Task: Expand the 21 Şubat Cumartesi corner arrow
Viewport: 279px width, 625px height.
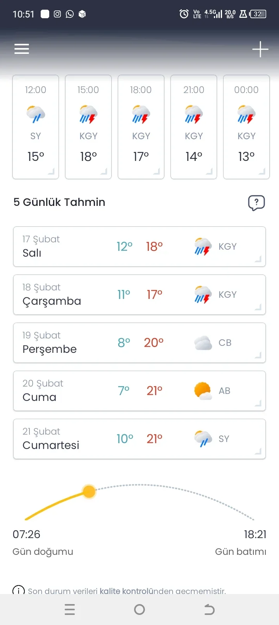Action: (258, 451)
